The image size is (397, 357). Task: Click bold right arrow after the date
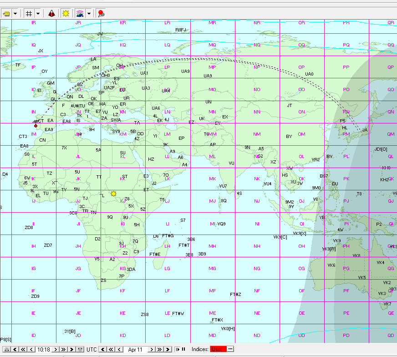[168, 349]
